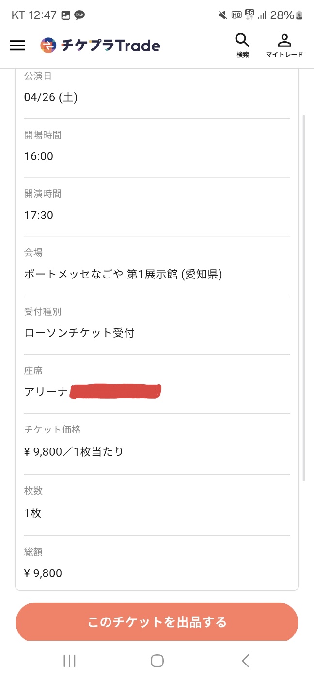Viewport: 314px width, 680px height.
Task: Open マイトレード account icon
Action: coord(284,46)
